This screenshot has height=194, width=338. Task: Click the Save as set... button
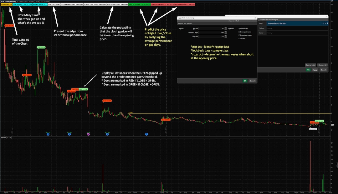point(311,65)
